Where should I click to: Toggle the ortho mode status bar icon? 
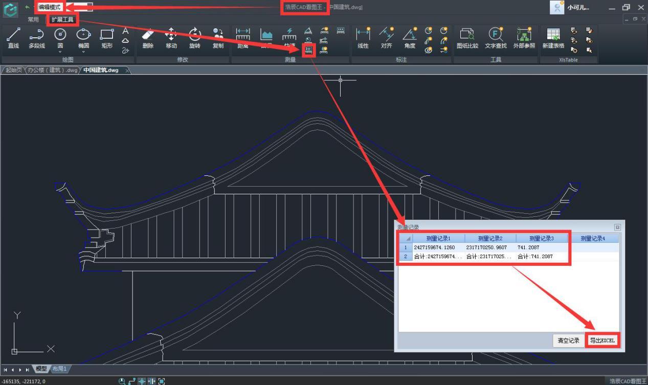132,381
